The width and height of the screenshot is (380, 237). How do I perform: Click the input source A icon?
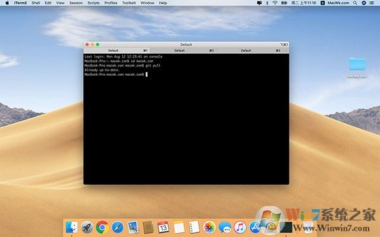pos(322,3)
